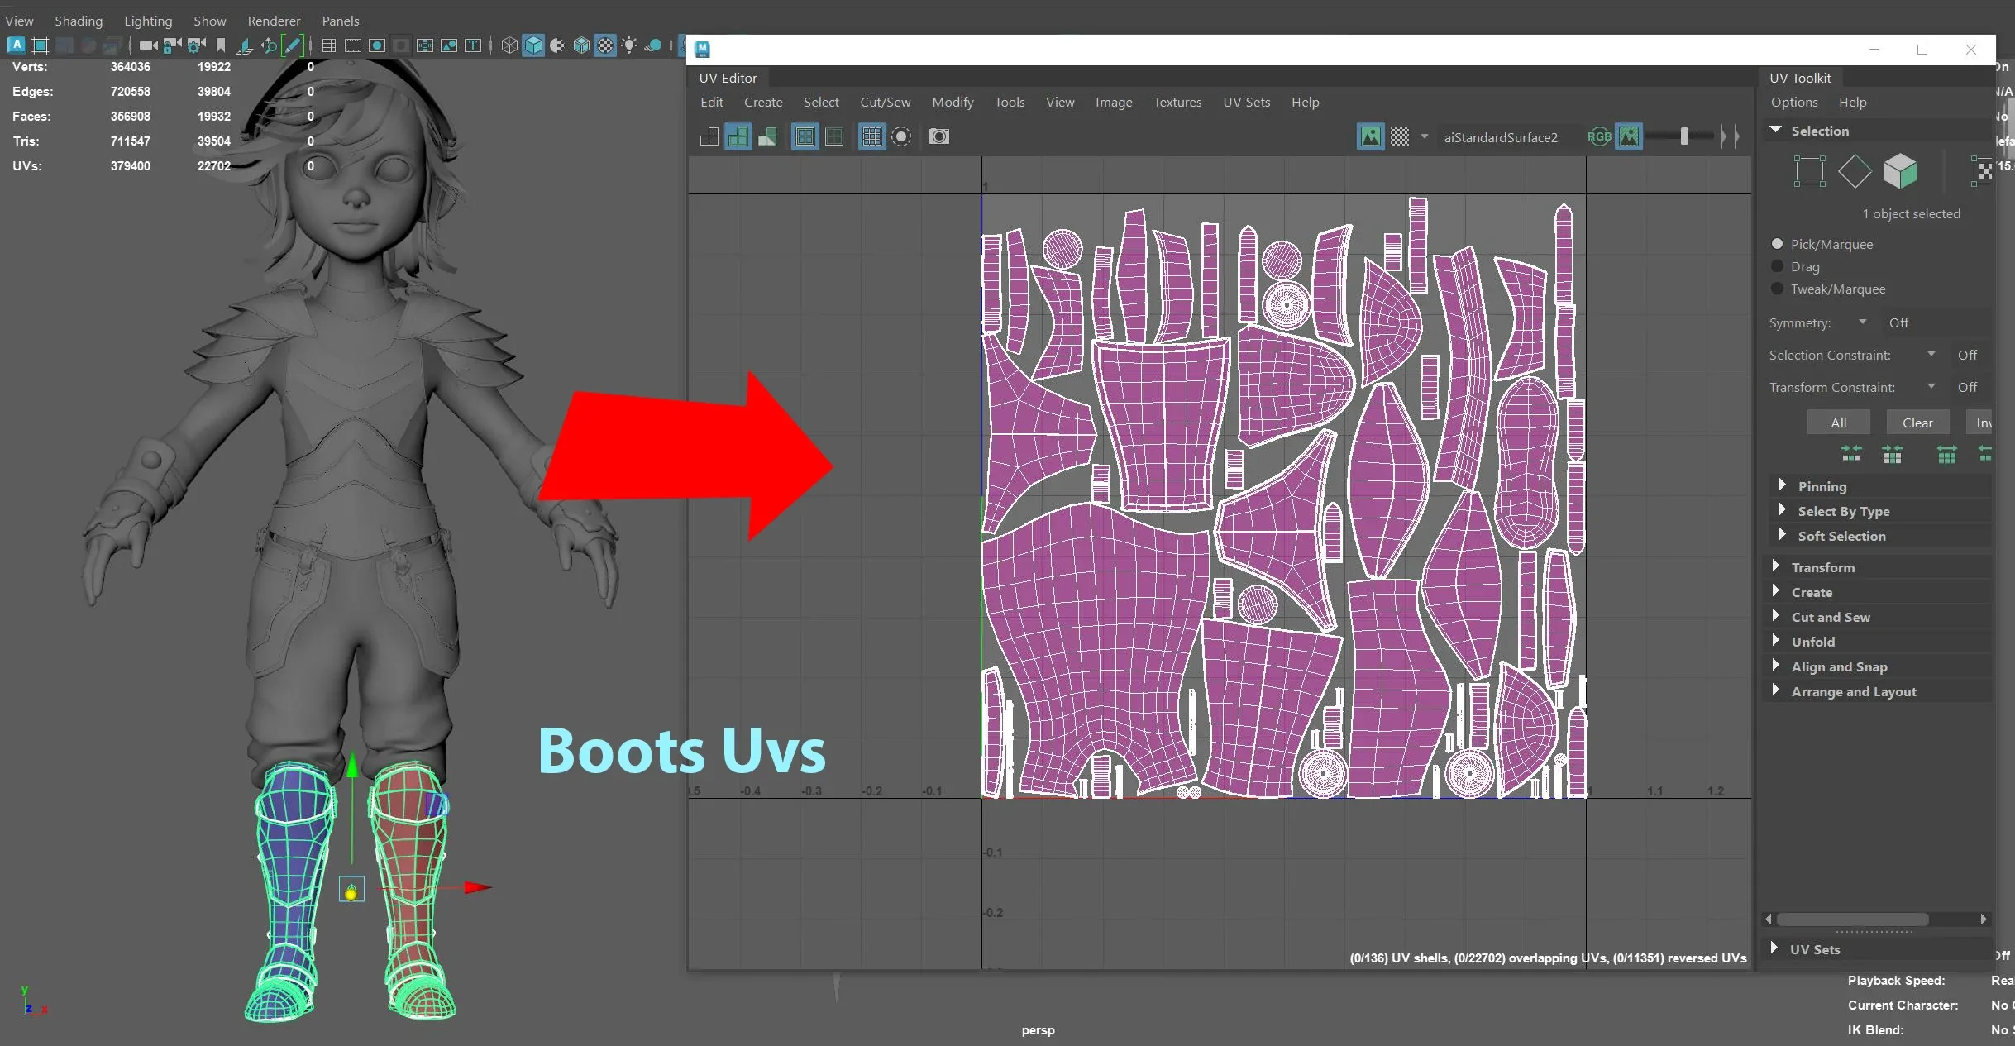
Task: Toggle use all lights bulb icon
Action: tap(629, 45)
